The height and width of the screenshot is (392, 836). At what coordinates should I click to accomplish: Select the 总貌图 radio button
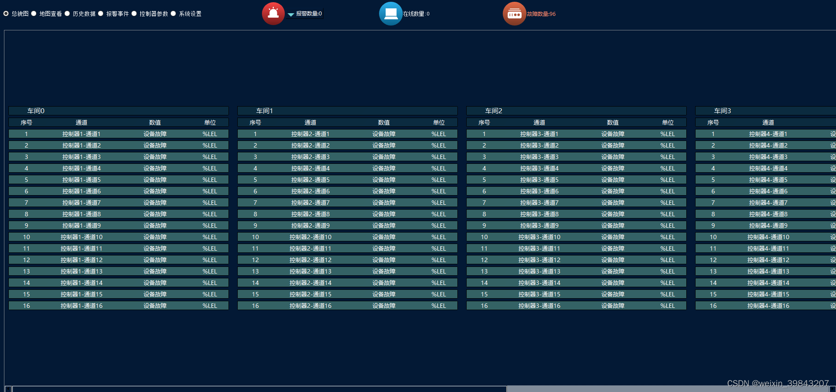tap(6, 14)
